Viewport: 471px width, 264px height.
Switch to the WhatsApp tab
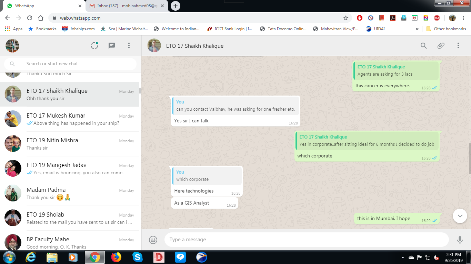point(43,6)
